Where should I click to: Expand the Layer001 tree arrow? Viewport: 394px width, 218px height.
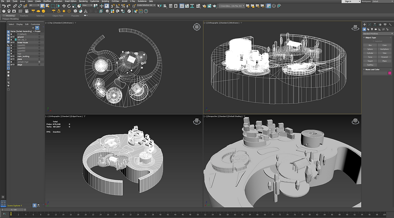11,45
